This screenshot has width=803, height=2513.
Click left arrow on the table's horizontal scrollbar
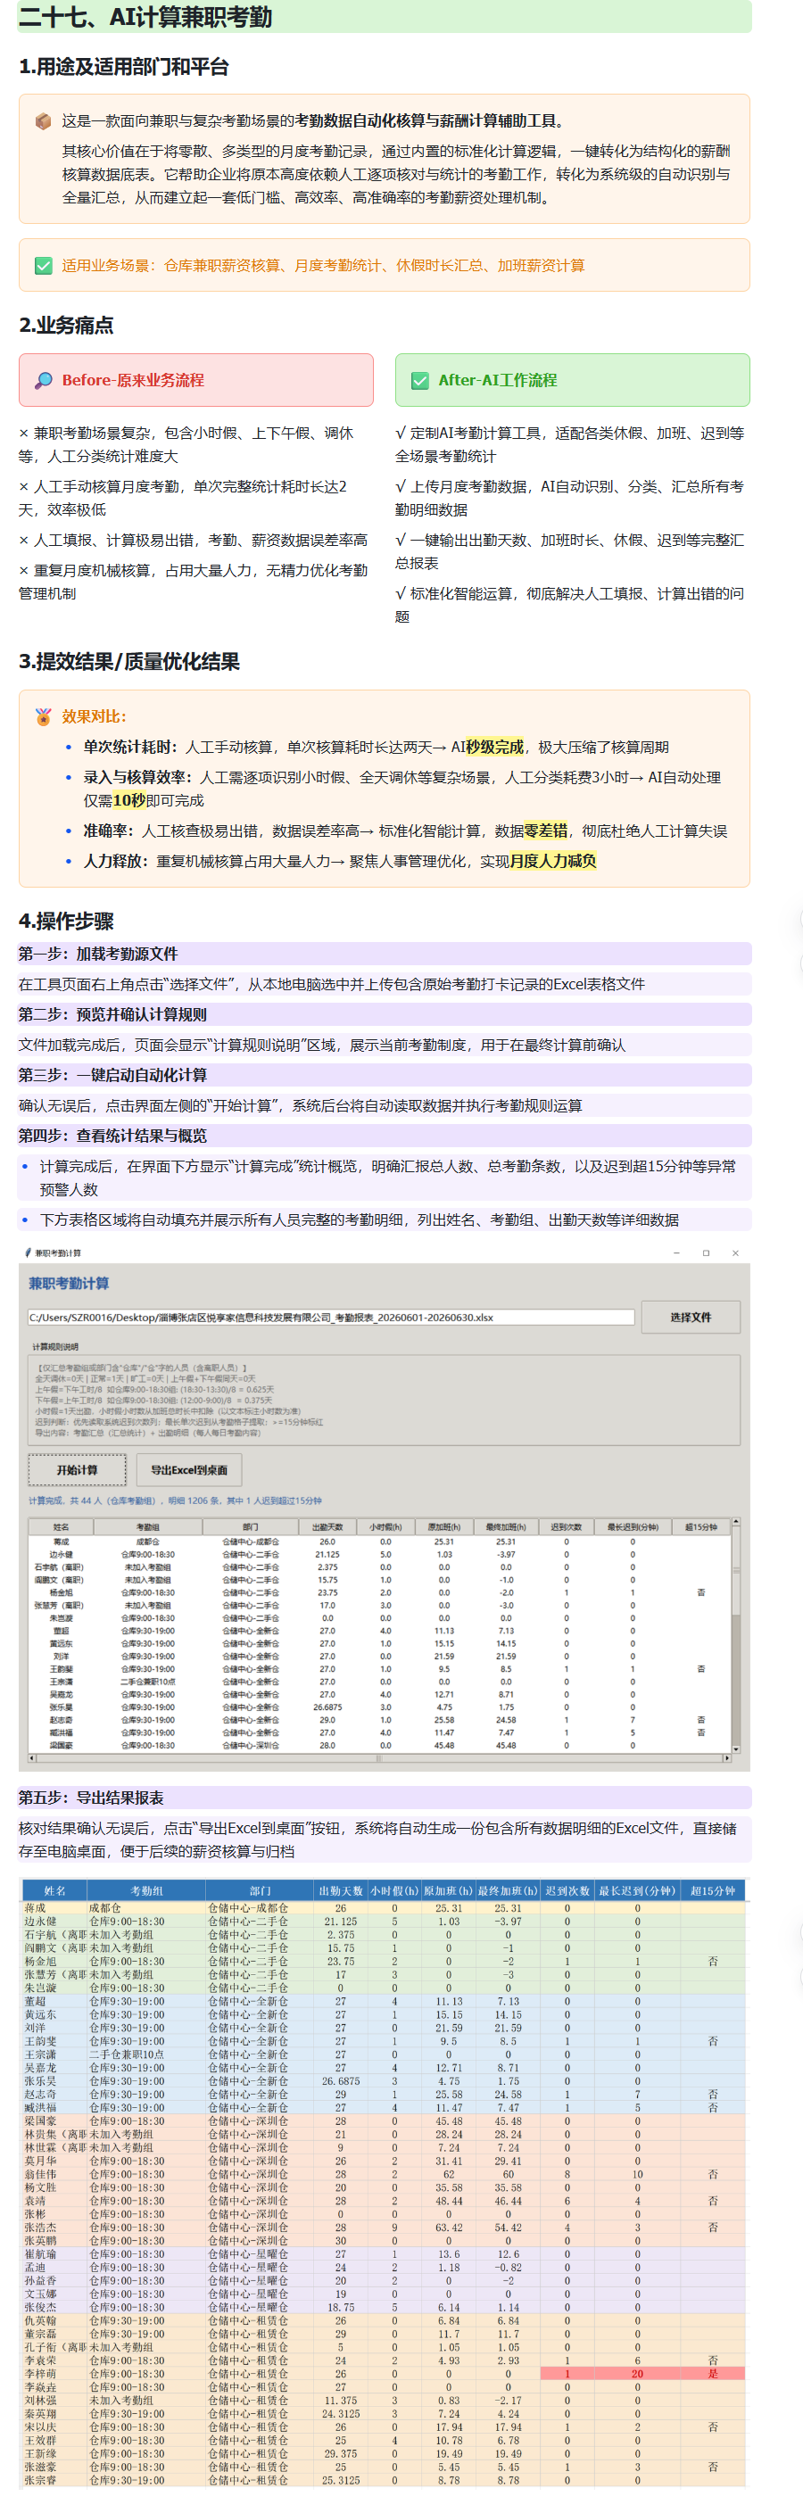pos(32,1758)
